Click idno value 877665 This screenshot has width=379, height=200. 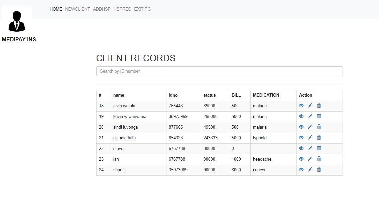[176, 127]
